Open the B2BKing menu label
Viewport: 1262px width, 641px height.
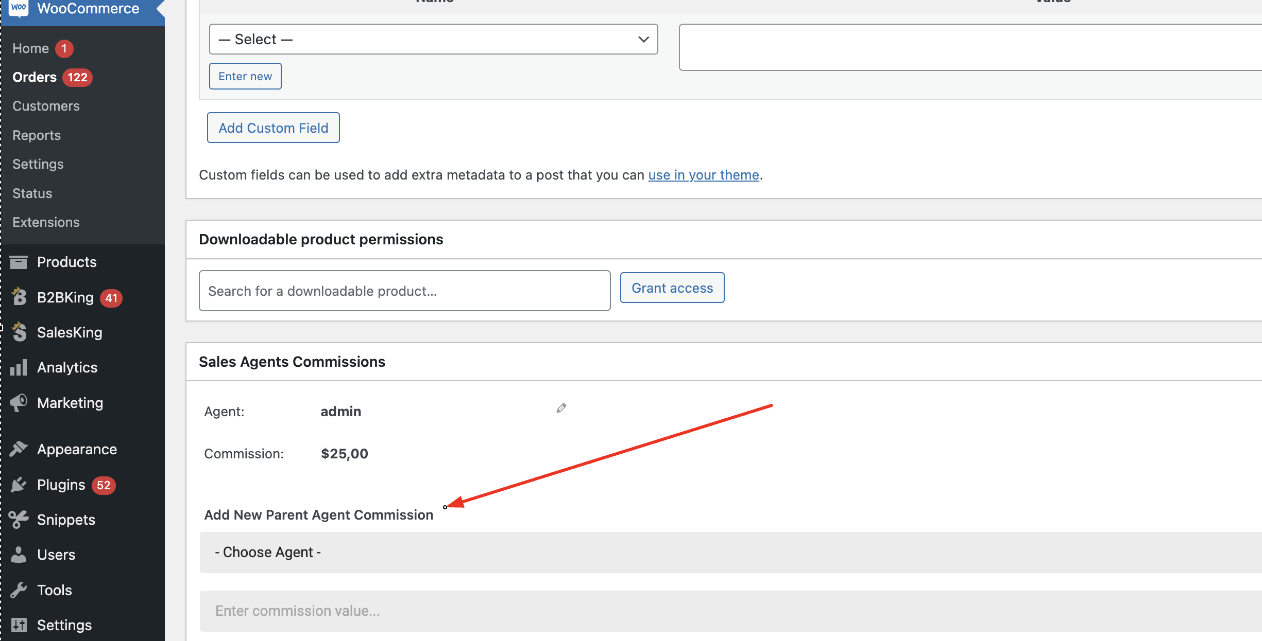tap(65, 297)
